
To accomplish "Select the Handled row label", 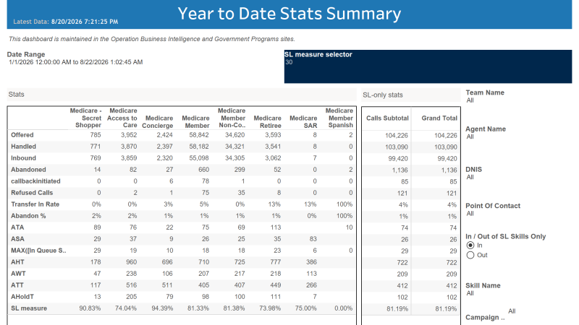I will [23, 147].
